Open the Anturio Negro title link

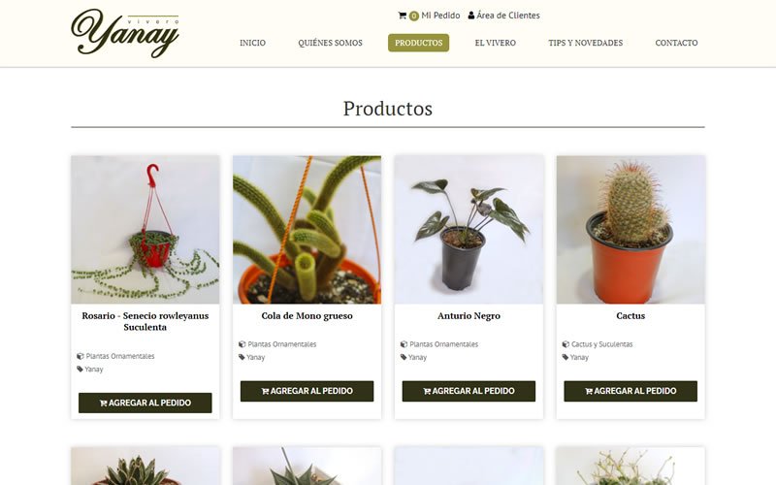[x=469, y=316]
